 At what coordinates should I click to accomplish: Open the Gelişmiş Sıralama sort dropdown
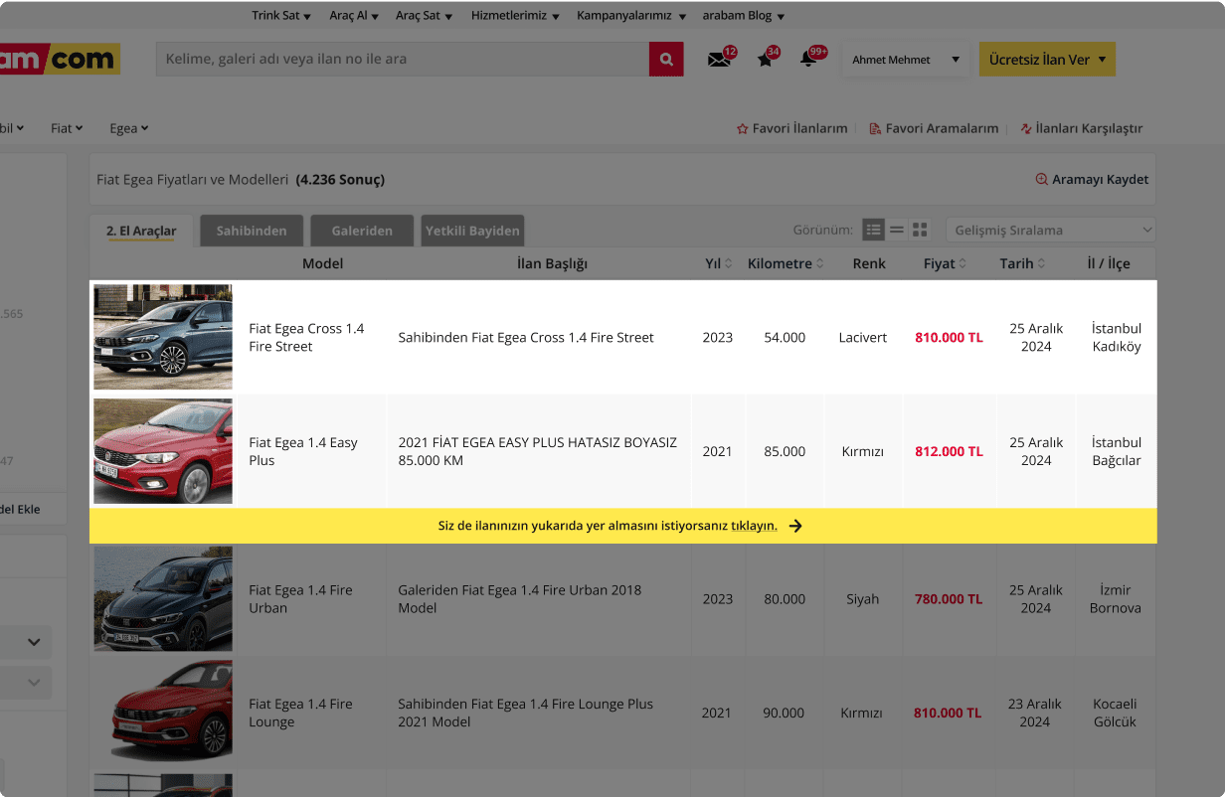[x=1050, y=230]
